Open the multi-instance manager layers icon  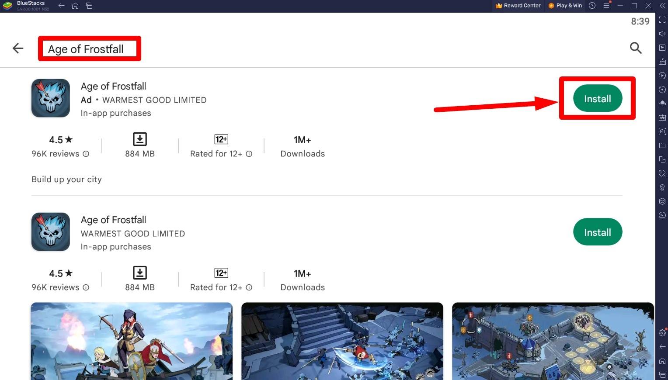(662, 201)
